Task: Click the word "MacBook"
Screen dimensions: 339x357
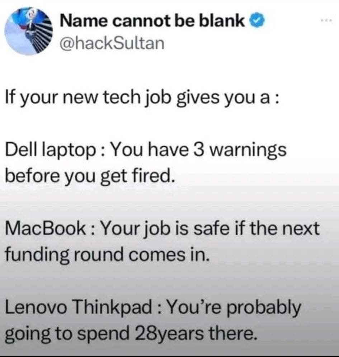Action: (x=45, y=229)
